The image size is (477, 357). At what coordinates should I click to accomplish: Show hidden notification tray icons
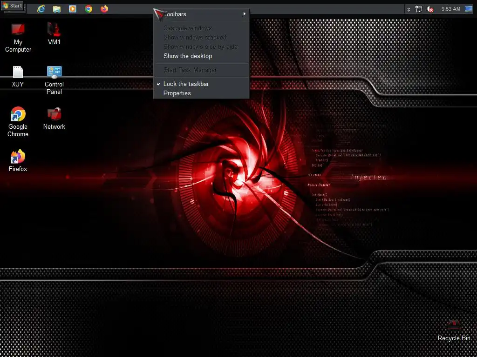point(409,9)
